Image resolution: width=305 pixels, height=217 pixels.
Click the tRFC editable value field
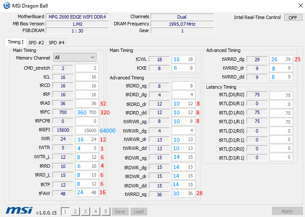pos(87,112)
